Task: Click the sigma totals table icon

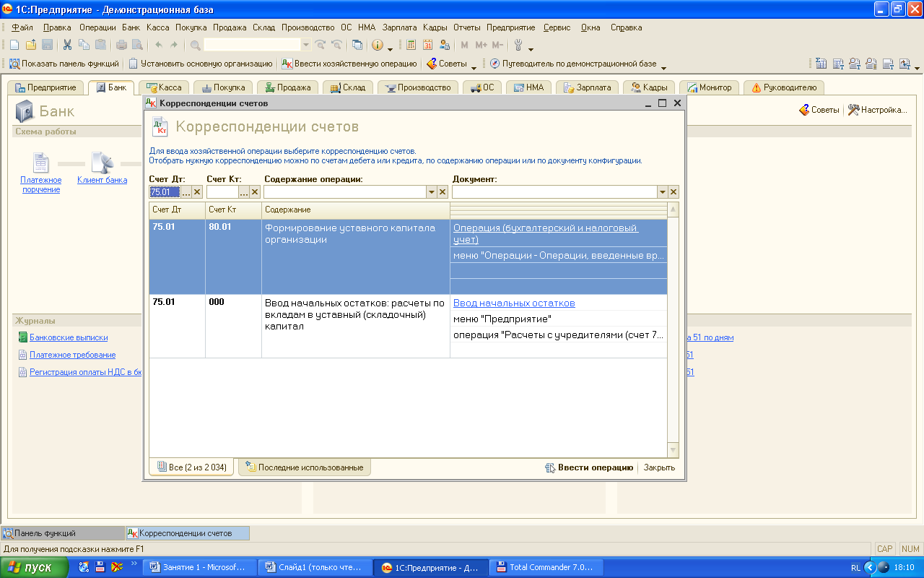Action: pos(821,64)
